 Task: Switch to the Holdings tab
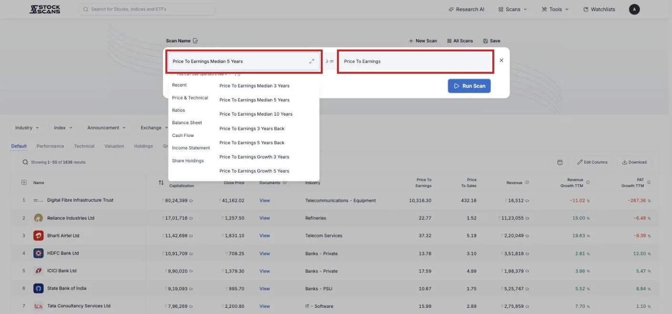143,147
